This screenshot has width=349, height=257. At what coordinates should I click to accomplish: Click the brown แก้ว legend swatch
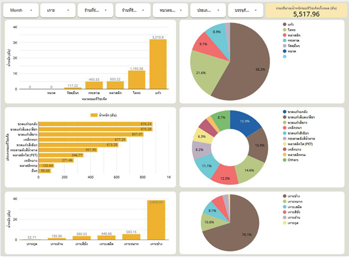(x=284, y=25)
